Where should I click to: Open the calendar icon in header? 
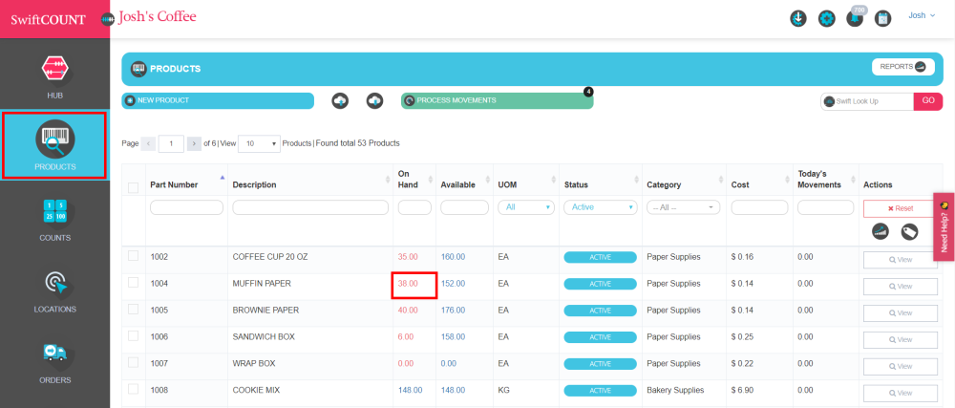[x=883, y=18]
